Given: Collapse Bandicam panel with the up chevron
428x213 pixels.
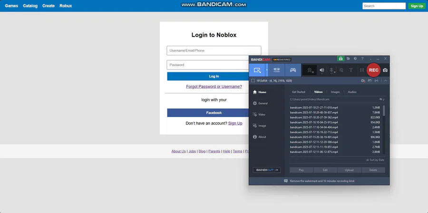Looking at the screenshot, I should coord(385,81).
